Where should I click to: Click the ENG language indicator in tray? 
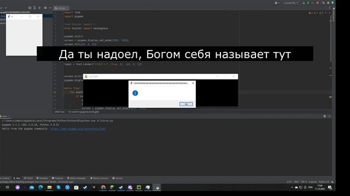[310, 187]
